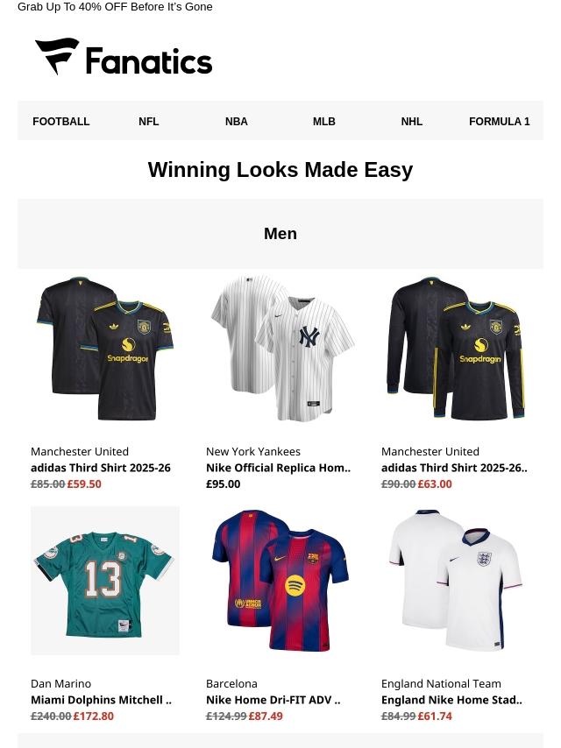The width and height of the screenshot is (561, 748).
Task: Open the FOOTBALL category
Action: point(61,121)
